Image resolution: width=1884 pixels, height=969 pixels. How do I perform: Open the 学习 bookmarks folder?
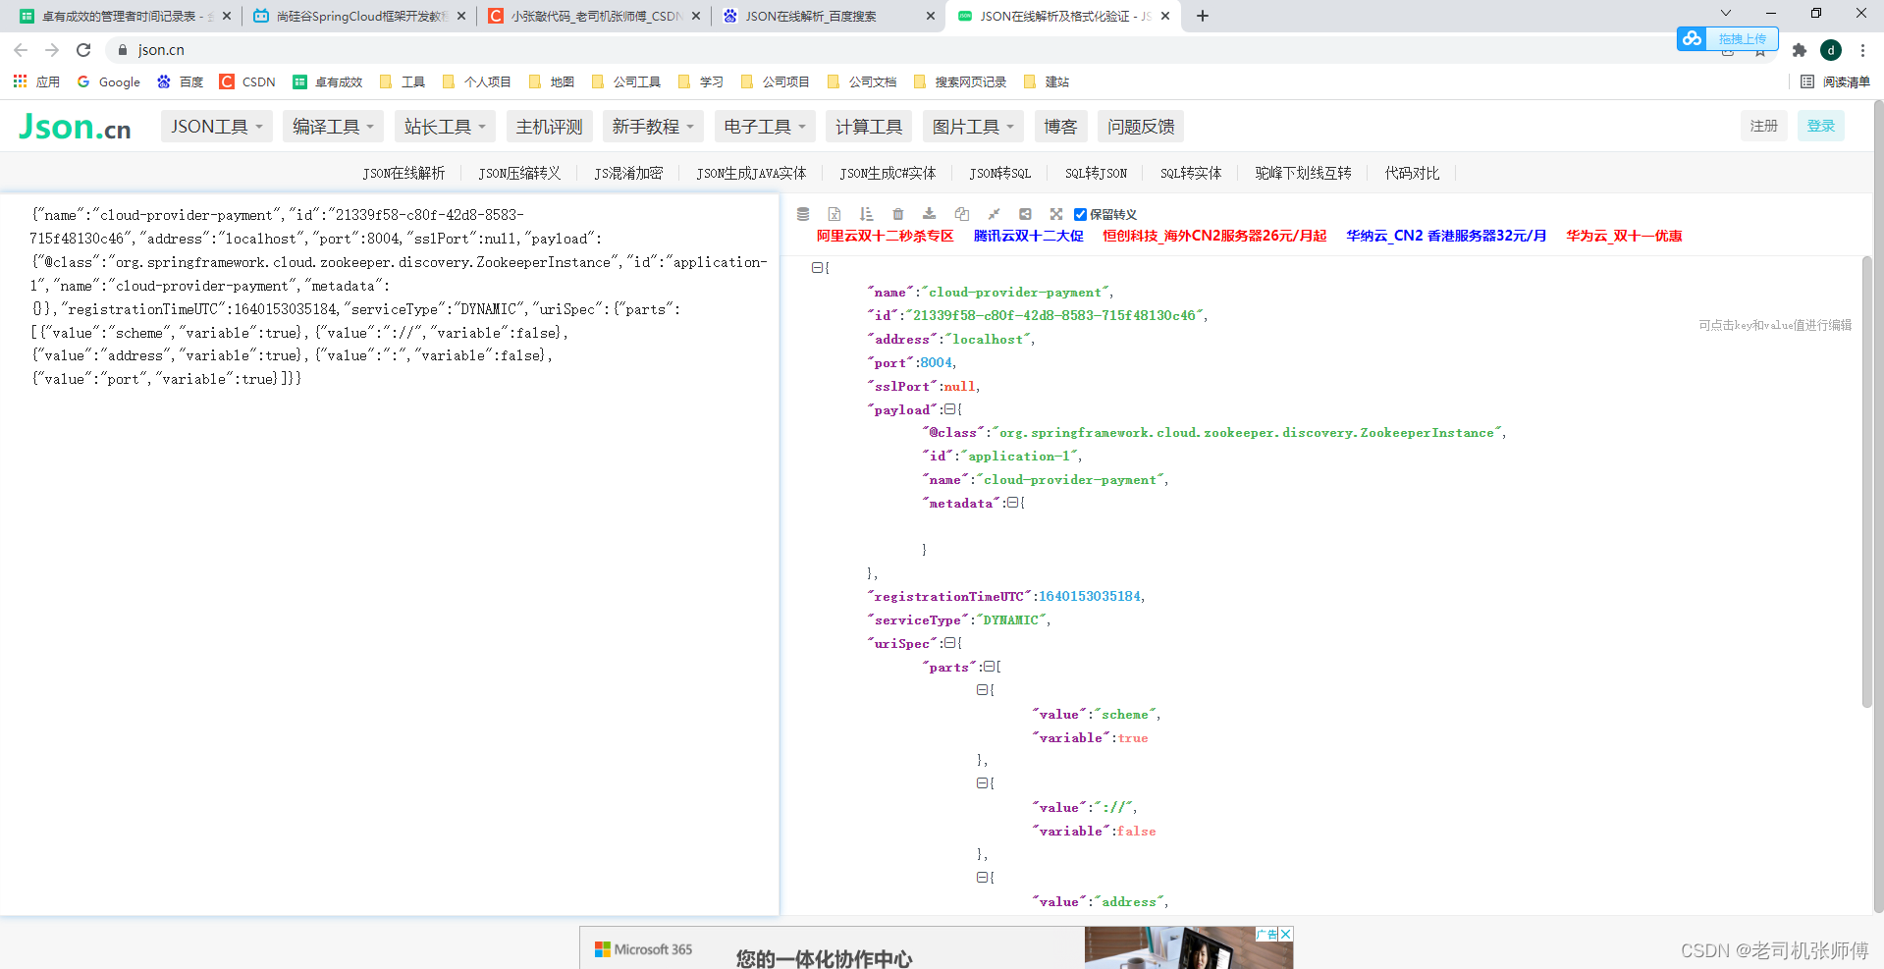[701, 81]
